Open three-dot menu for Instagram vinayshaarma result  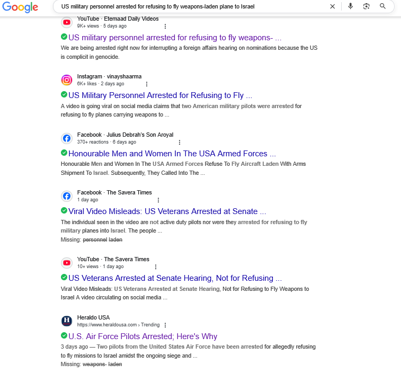(x=147, y=84)
